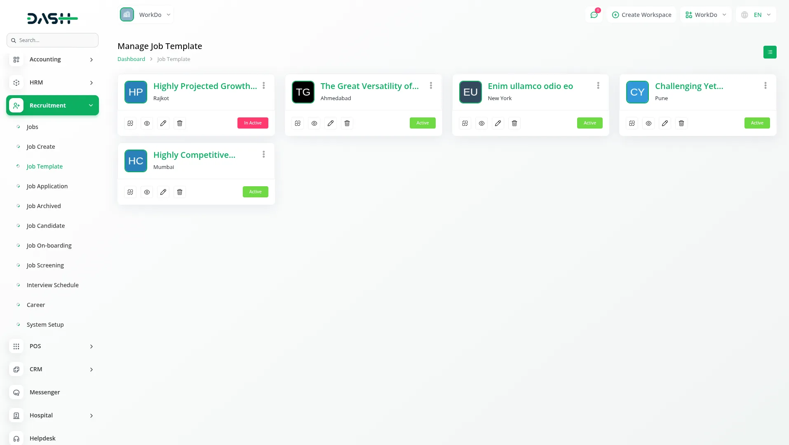This screenshot has height=445, width=789.
Task: Click convert-to-job icon on Enim ullamco card
Action: 465,123
